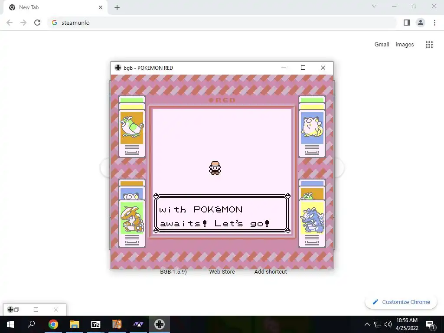
Task: Close the New Tab tab
Action: click(x=101, y=7)
